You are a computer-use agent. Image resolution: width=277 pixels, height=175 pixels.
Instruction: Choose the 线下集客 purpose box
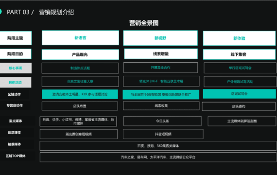click(x=240, y=54)
